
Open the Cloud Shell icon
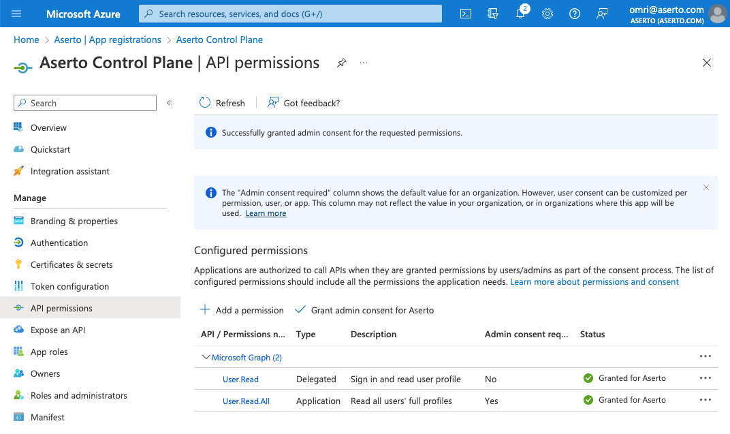pos(466,14)
